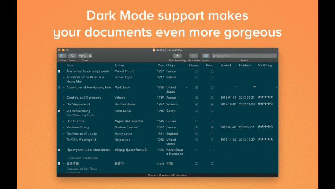The height and width of the screenshot is (189, 335).
Task: Toggle the Sidebar toolbar icon
Action: [62, 56]
